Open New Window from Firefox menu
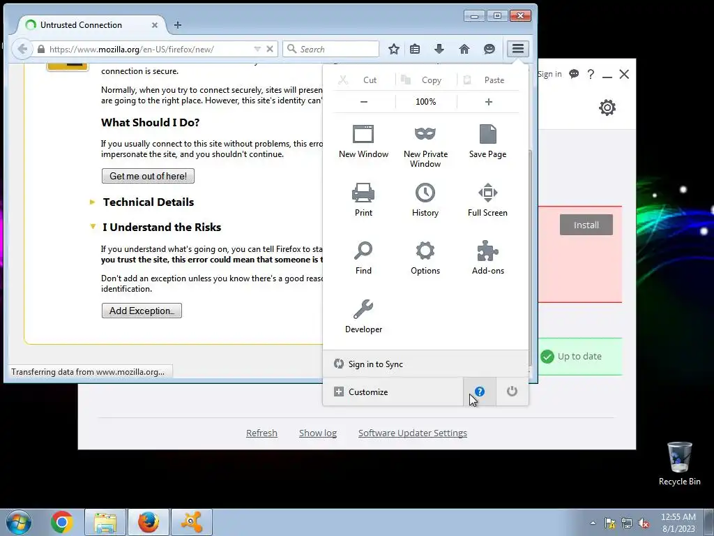This screenshot has height=536, width=714. tap(363, 141)
